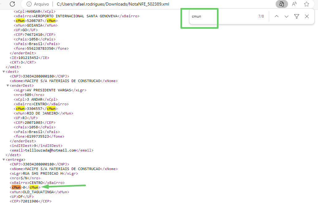The image size is (318, 204).
Task: Select the xMun text GOIANIA
Action: (x=35, y=25)
